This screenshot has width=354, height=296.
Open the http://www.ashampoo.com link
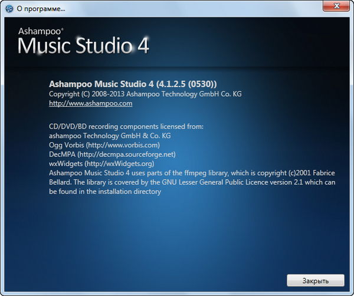(x=90, y=103)
